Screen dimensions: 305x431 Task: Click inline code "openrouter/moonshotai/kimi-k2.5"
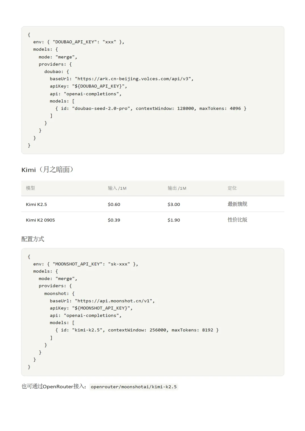[x=134, y=387]
